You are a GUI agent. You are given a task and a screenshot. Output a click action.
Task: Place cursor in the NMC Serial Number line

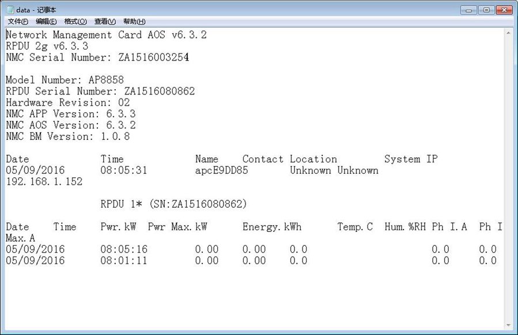[x=97, y=58]
